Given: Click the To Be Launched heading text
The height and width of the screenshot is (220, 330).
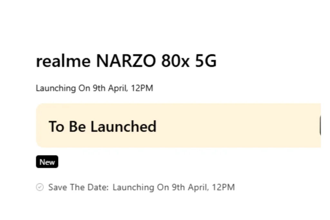Looking at the screenshot, I should [102, 126].
